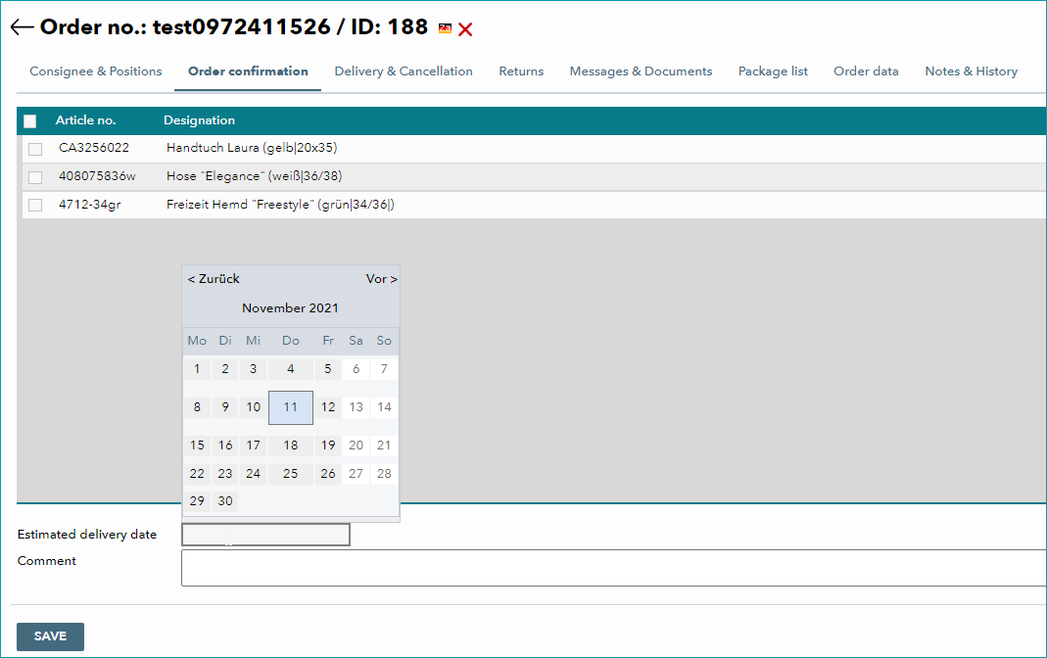Viewport: 1047px width, 658px height.
Task: Go to next month with Vor
Action: [381, 279]
